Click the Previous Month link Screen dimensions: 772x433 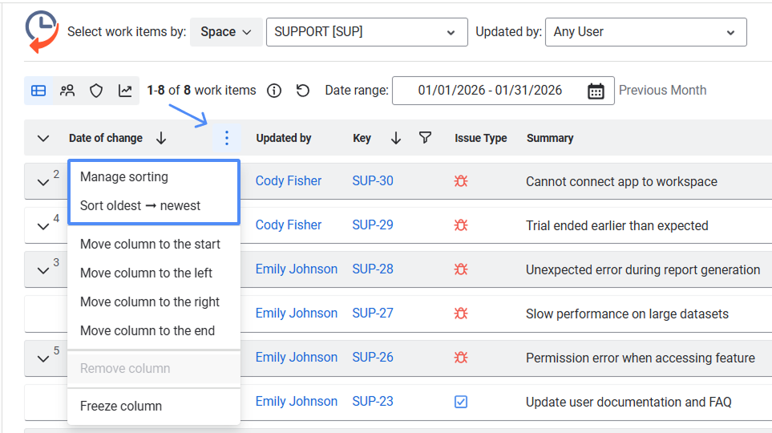coord(662,91)
